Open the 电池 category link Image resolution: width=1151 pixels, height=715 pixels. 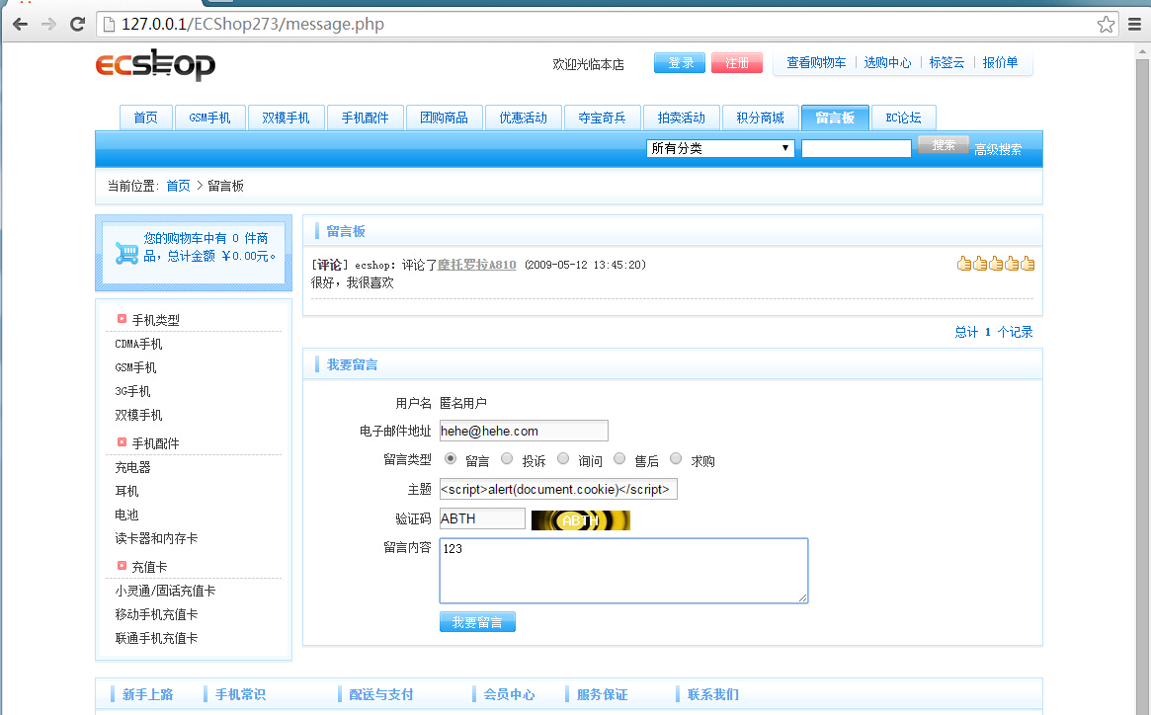click(127, 515)
